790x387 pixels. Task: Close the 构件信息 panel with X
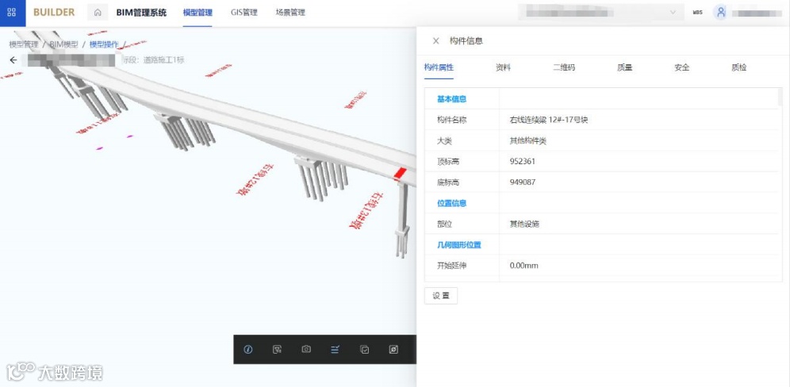coord(436,40)
